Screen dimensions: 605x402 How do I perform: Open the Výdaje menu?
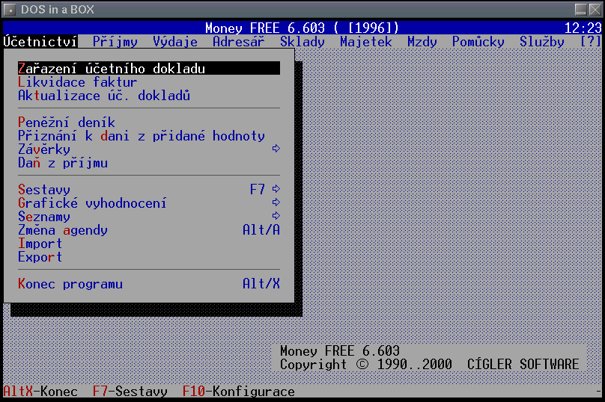pyautogui.click(x=175, y=42)
